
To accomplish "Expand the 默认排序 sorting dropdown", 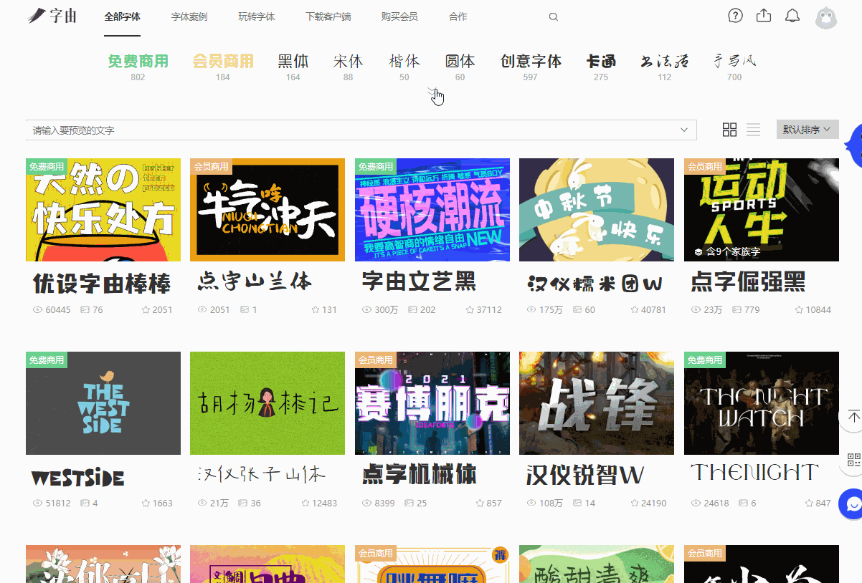I will tap(807, 129).
